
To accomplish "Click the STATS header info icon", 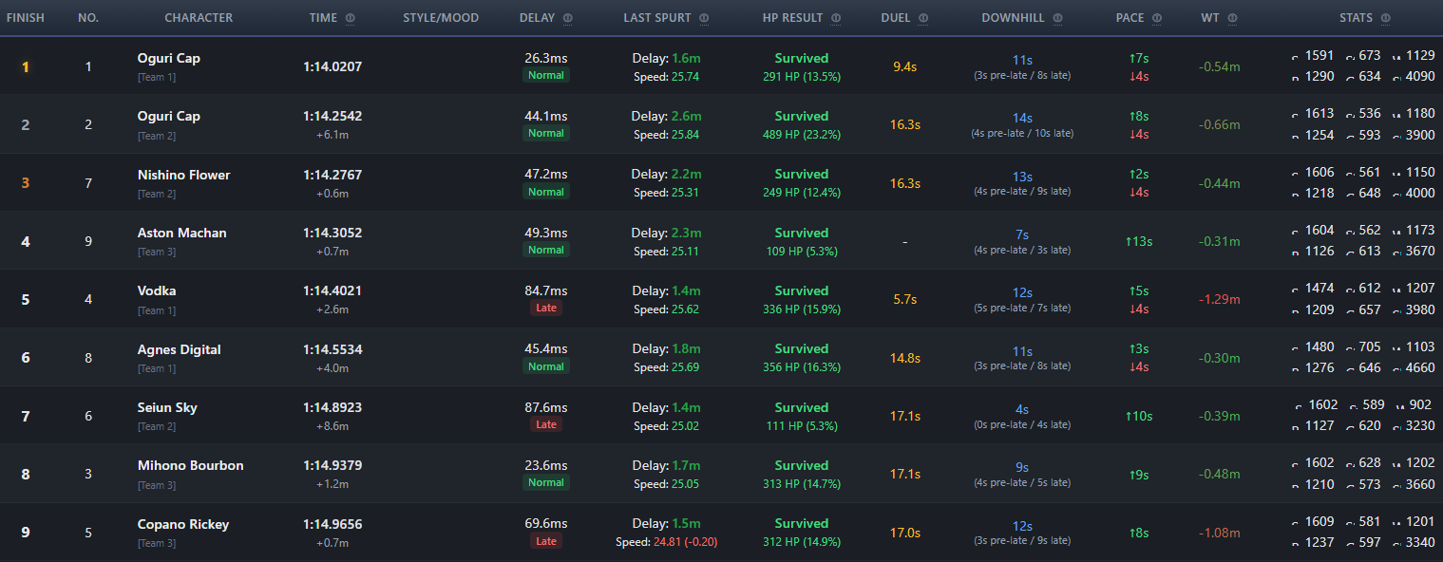I will pyautogui.click(x=1385, y=18).
